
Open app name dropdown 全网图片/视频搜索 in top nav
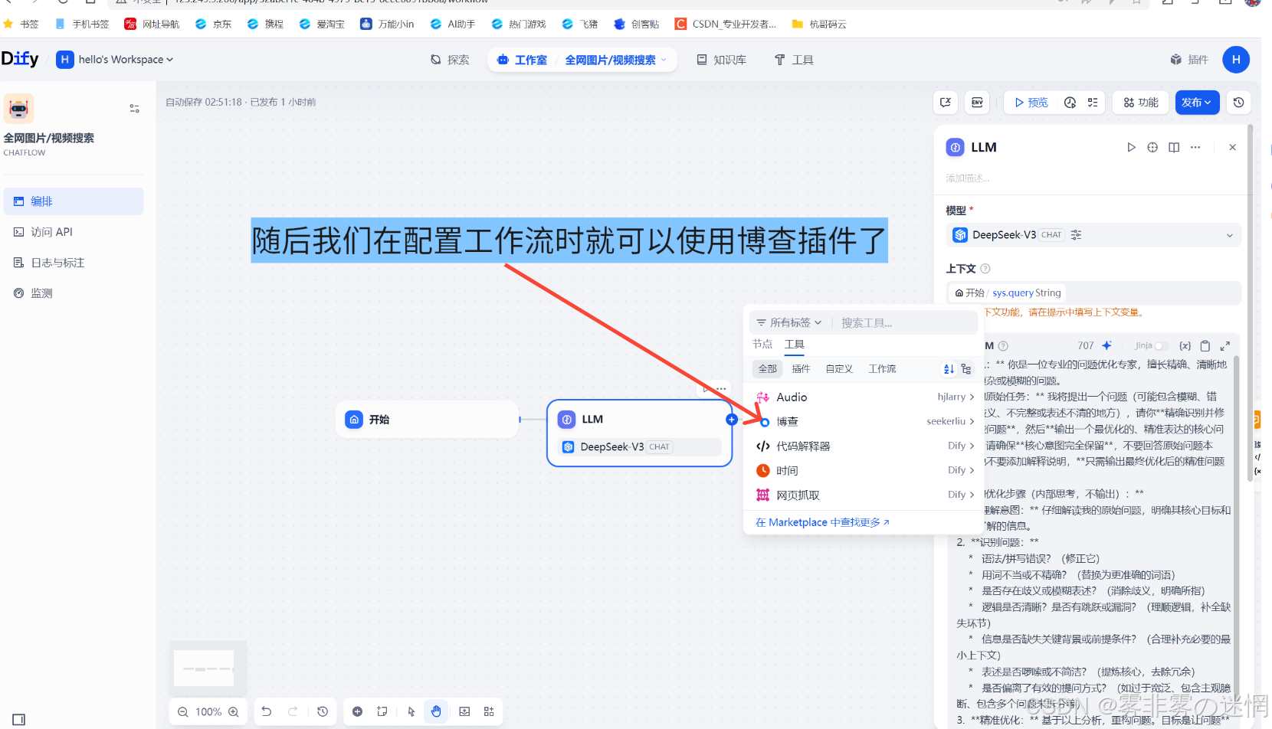click(x=616, y=60)
